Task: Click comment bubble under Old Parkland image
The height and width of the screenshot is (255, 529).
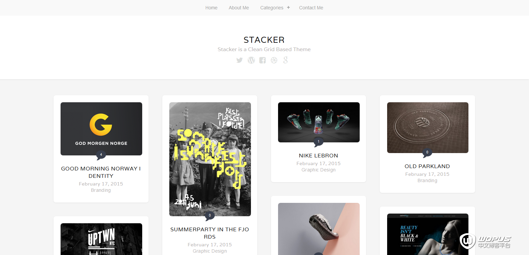Action: 427,153
